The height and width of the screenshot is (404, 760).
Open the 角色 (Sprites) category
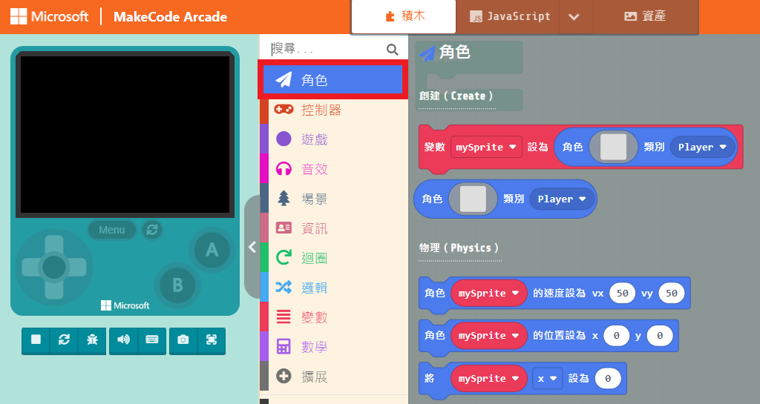pos(332,79)
